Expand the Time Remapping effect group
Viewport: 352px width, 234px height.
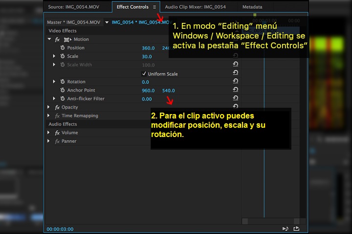(x=48, y=116)
